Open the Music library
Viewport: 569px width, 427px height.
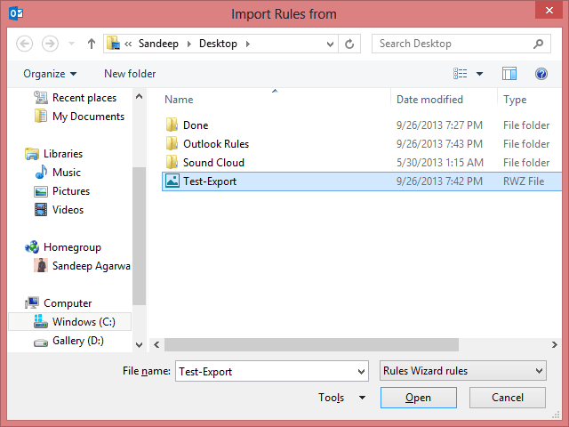(x=57, y=172)
